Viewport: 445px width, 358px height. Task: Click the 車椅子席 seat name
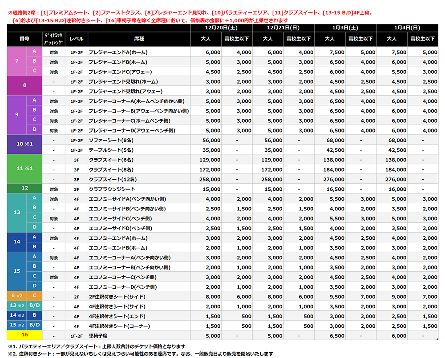(x=99, y=336)
